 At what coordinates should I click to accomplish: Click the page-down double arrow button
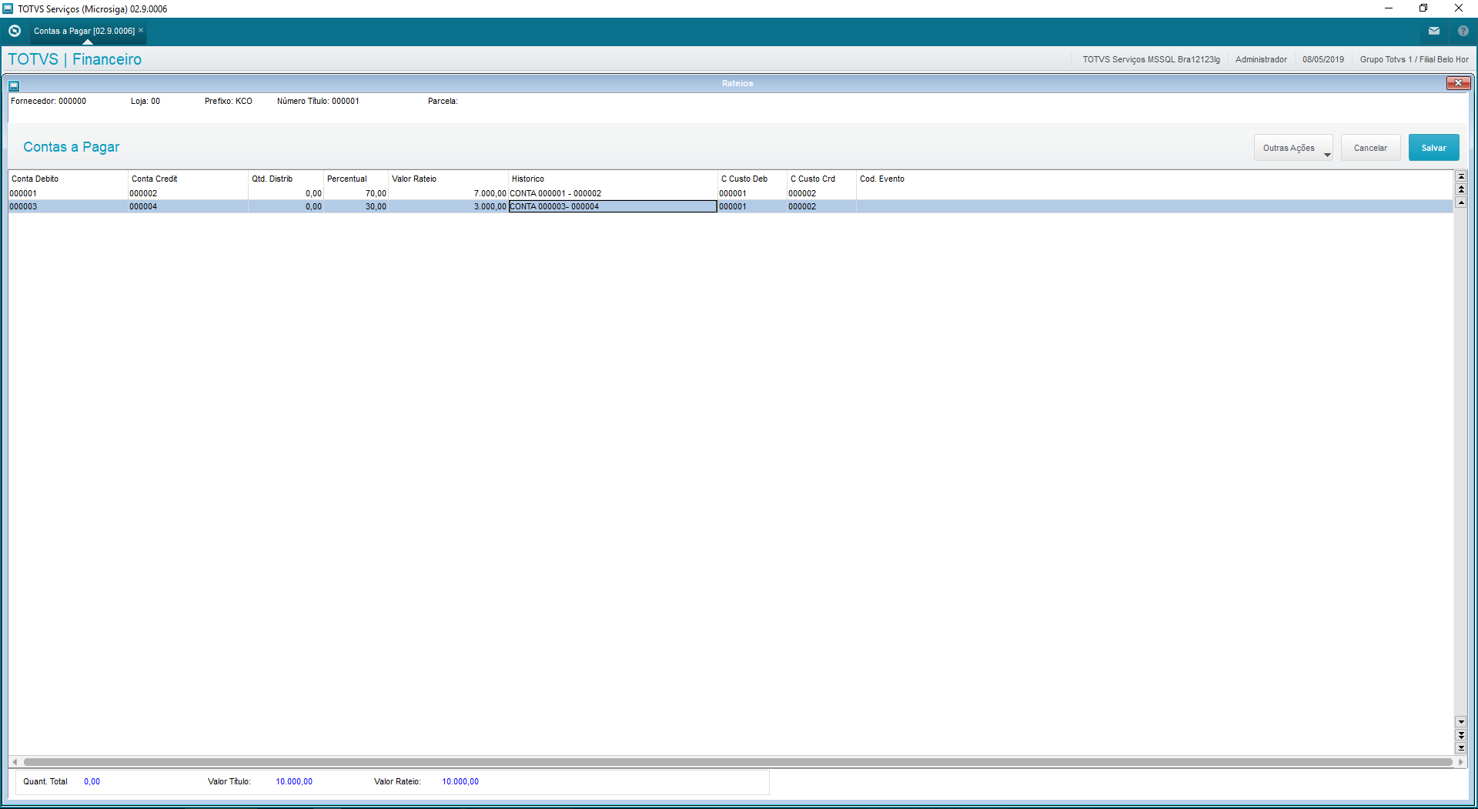point(1461,735)
